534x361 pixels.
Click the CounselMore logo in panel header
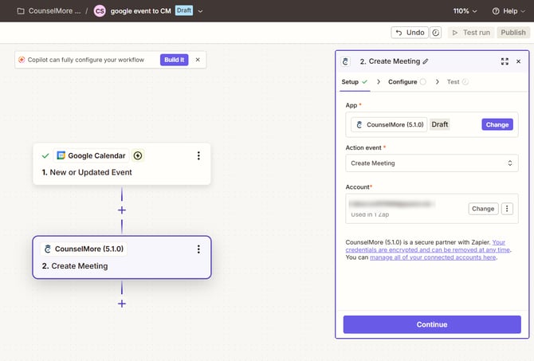click(346, 61)
